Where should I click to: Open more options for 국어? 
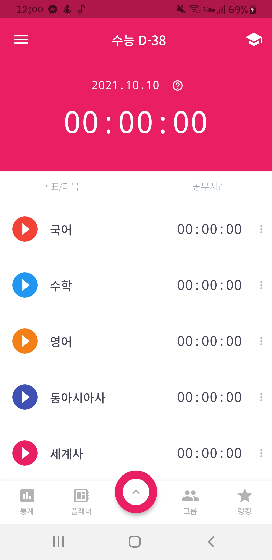(x=261, y=229)
